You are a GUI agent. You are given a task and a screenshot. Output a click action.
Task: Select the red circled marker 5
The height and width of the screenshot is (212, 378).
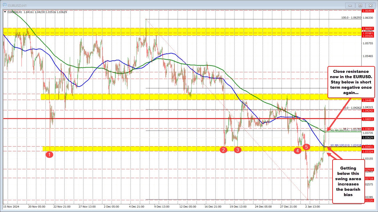(306, 147)
